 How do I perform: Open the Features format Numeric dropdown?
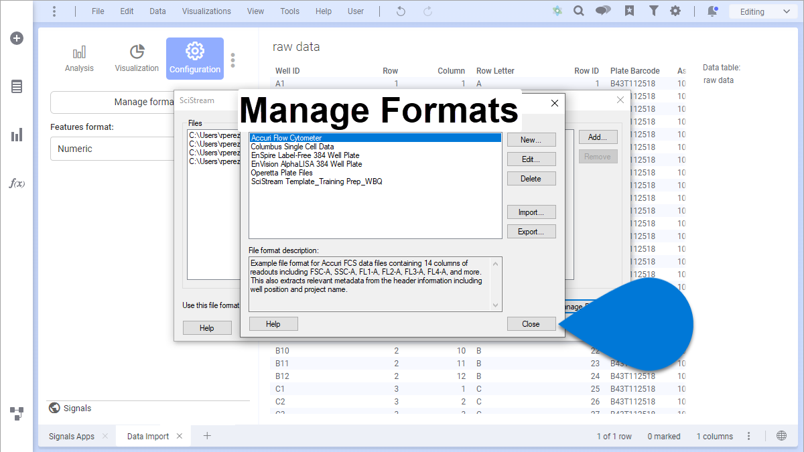point(113,149)
